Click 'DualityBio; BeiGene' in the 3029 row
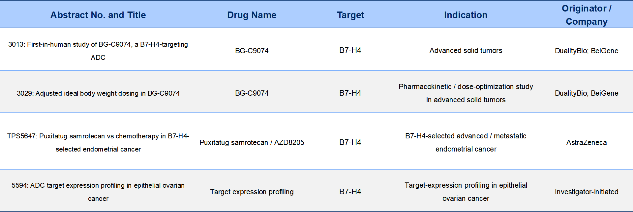This screenshot has width=633, height=212. pos(587,93)
